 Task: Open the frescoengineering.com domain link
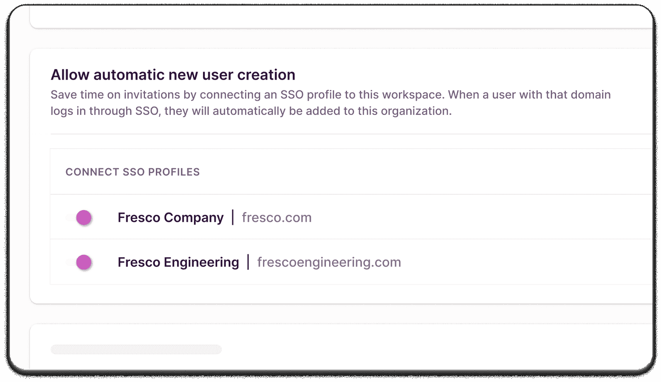pyautogui.click(x=329, y=262)
